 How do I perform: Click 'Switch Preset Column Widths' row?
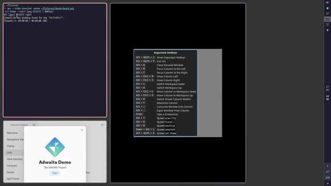click(x=165, y=99)
